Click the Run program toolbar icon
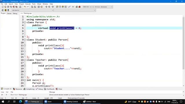This screenshot has height=104, width=185. 60,7
